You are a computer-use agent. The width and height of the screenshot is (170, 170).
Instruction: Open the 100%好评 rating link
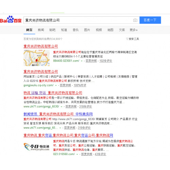coord(80,85)
